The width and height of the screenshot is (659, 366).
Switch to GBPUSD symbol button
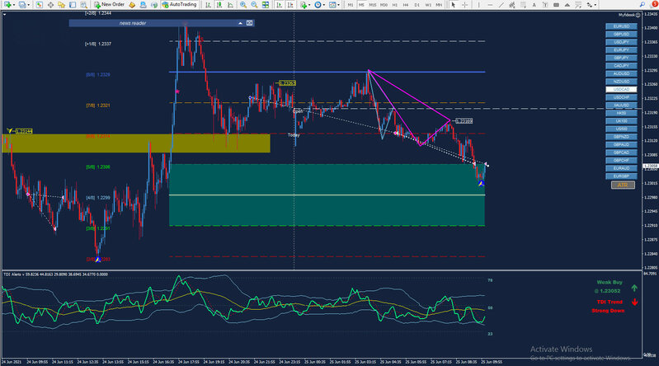pos(621,34)
